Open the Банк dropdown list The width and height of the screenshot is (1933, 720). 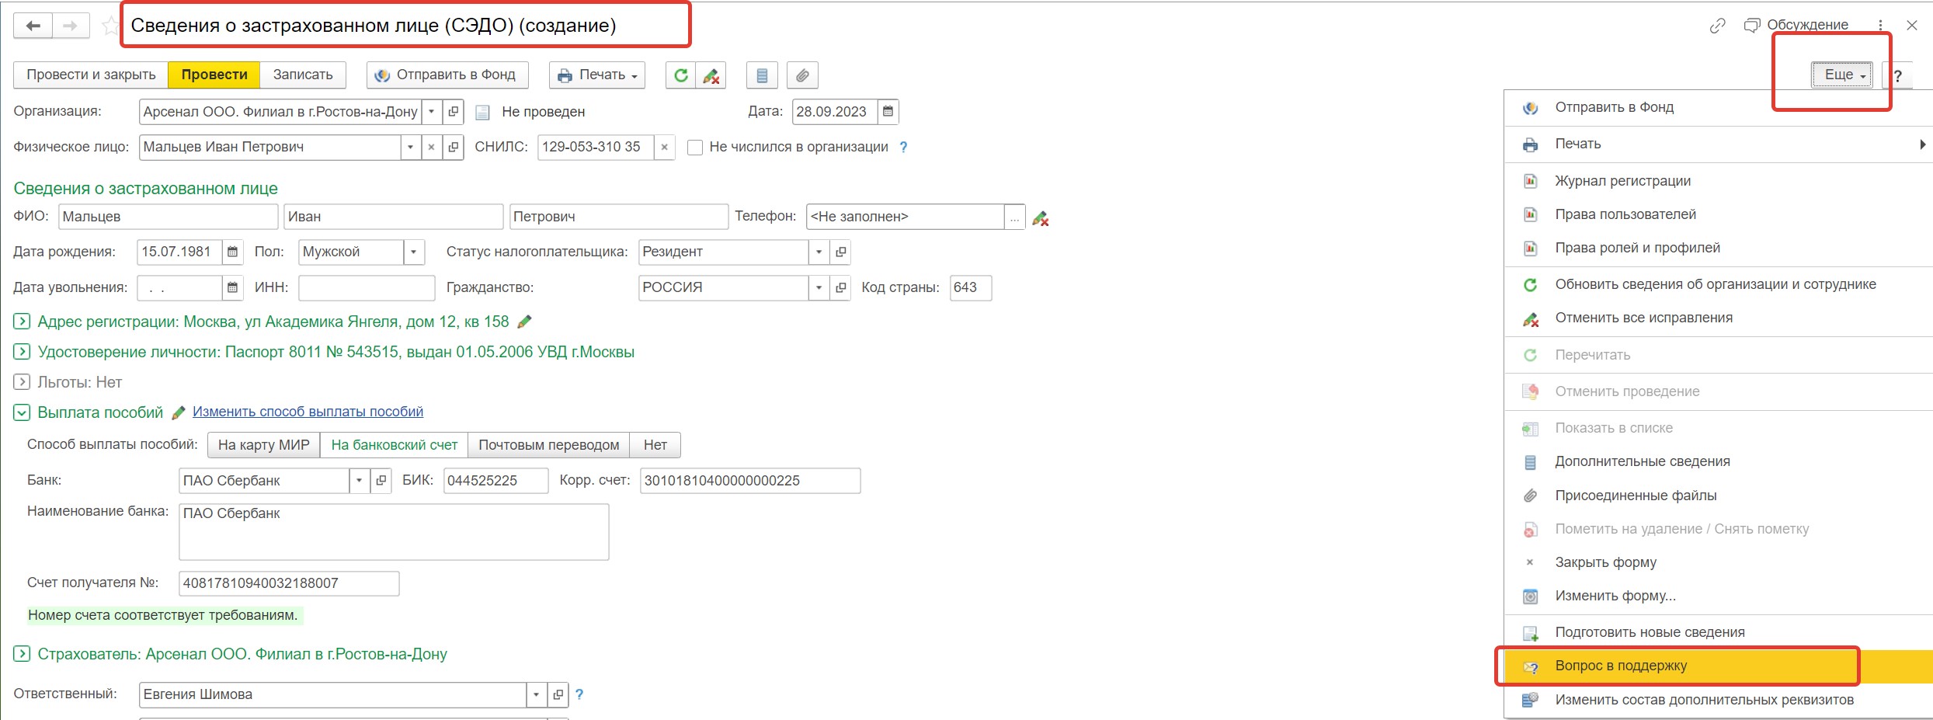pos(359,481)
